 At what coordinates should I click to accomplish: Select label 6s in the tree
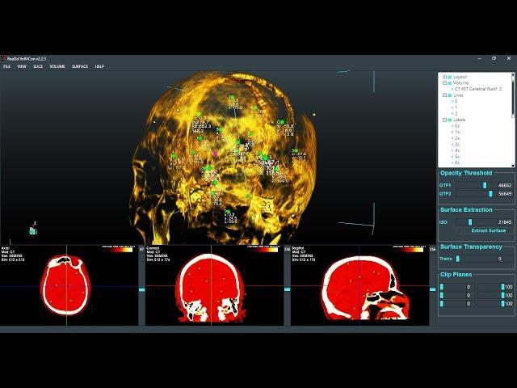(457, 162)
